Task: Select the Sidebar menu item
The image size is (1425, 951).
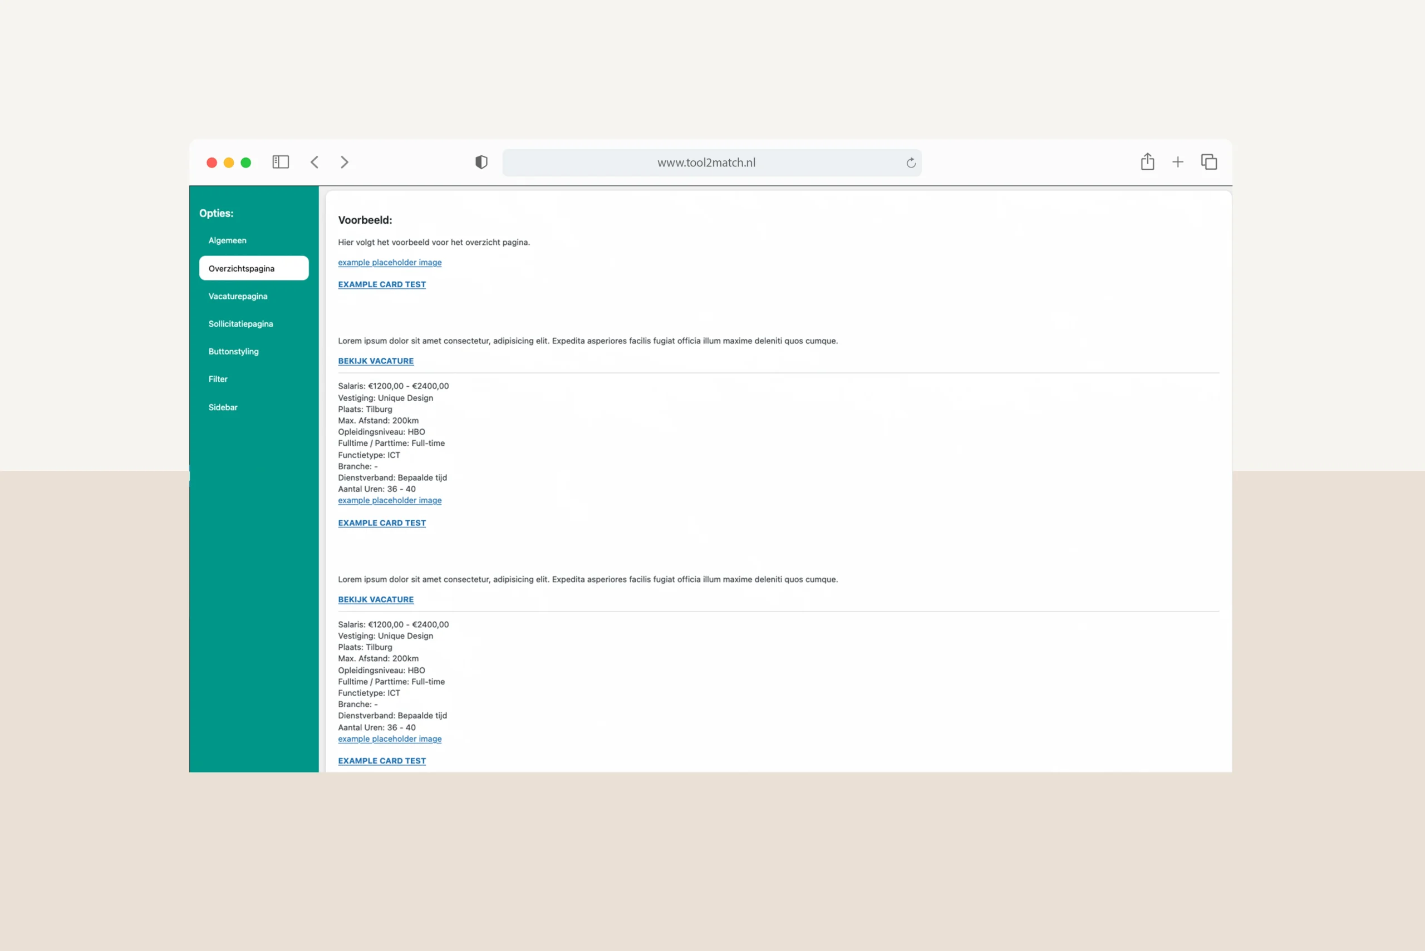Action: click(223, 407)
